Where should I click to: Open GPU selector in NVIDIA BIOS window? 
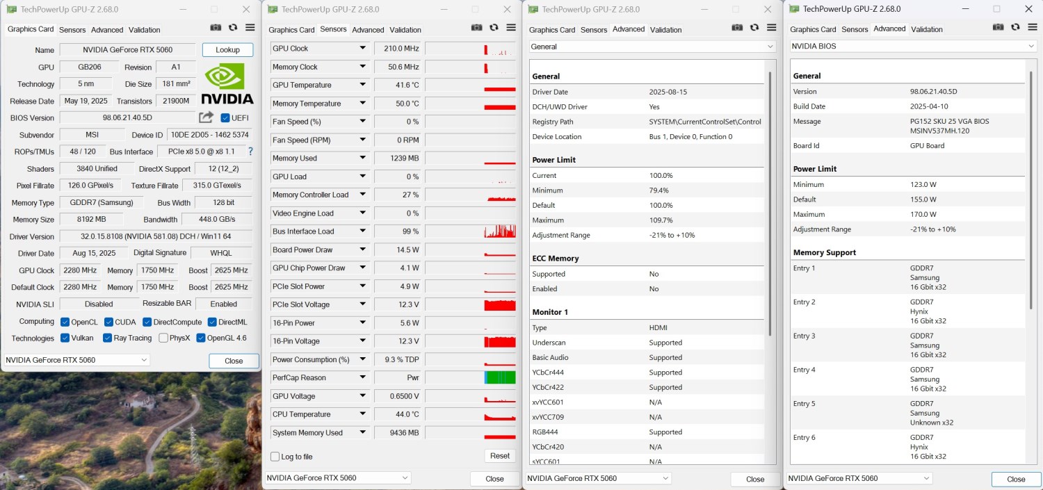(859, 478)
